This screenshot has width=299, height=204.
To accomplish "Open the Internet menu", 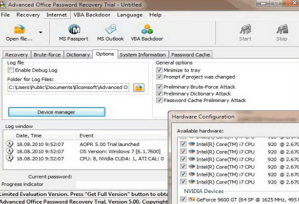I will click(57, 15).
